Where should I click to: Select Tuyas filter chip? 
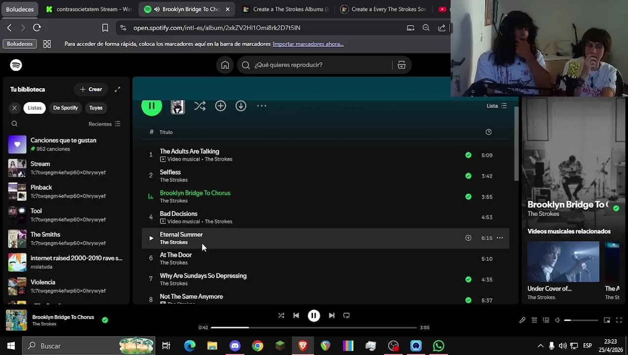coord(96,107)
